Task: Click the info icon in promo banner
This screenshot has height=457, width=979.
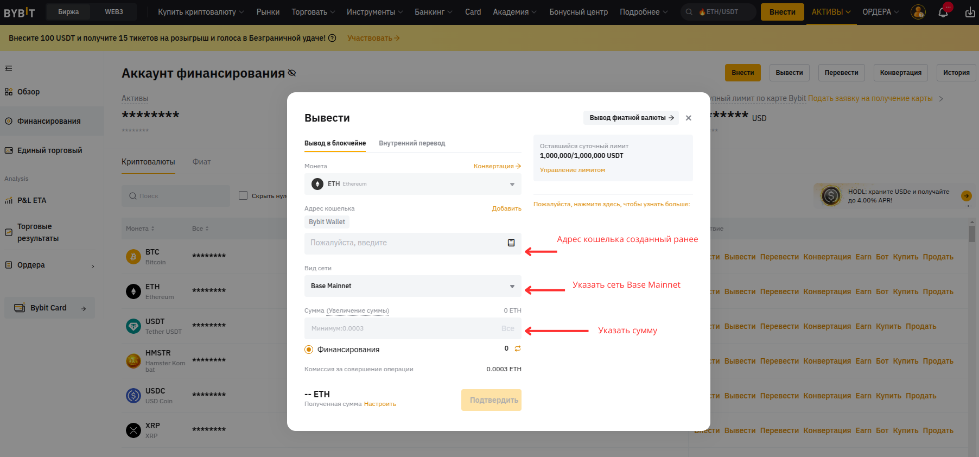Action: tap(332, 38)
